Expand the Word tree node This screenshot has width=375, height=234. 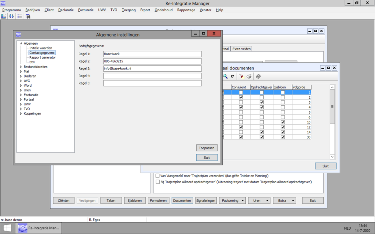(x=21, y=86)
